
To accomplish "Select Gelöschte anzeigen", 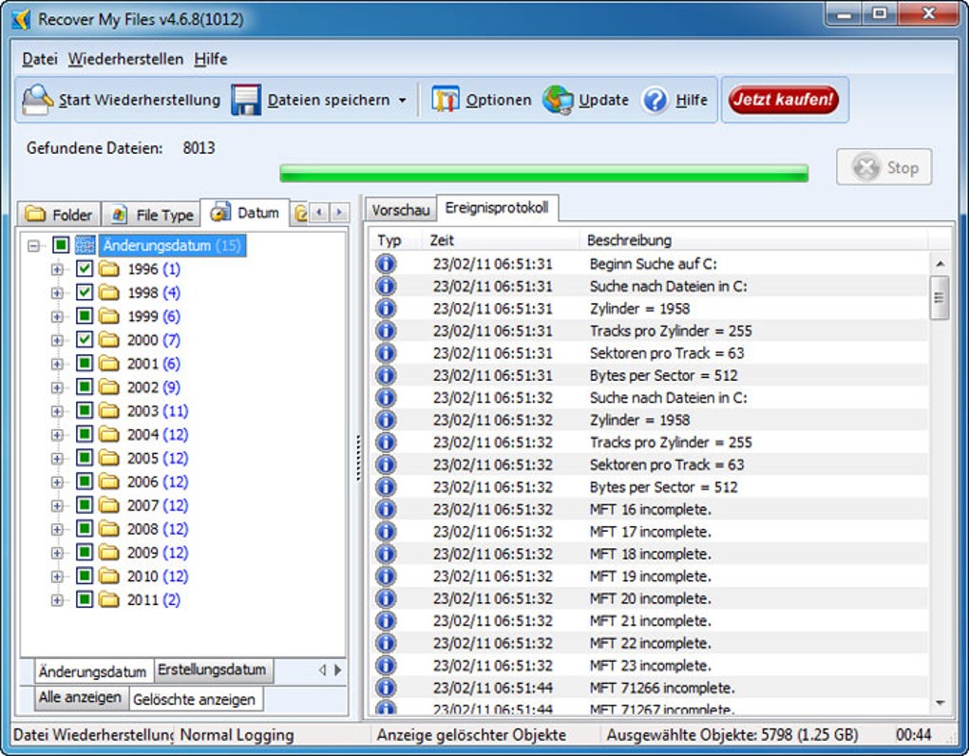I will [x=194, y=699].
